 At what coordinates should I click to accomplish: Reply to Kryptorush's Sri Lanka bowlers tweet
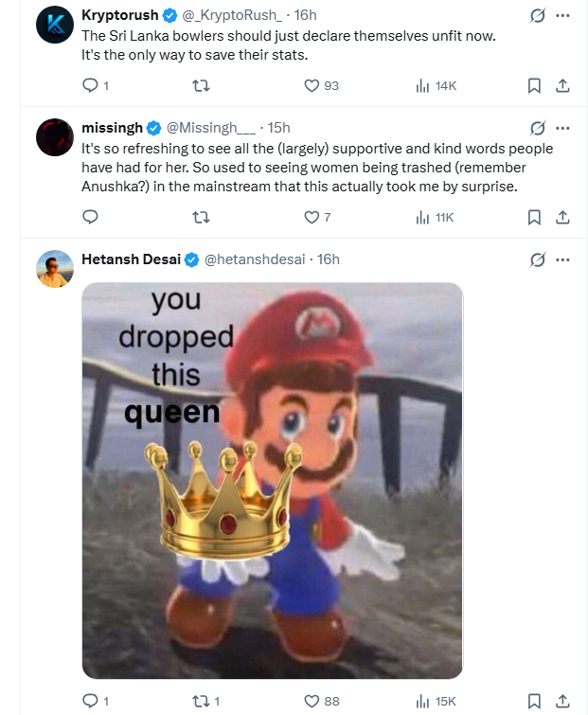point(91,86)
